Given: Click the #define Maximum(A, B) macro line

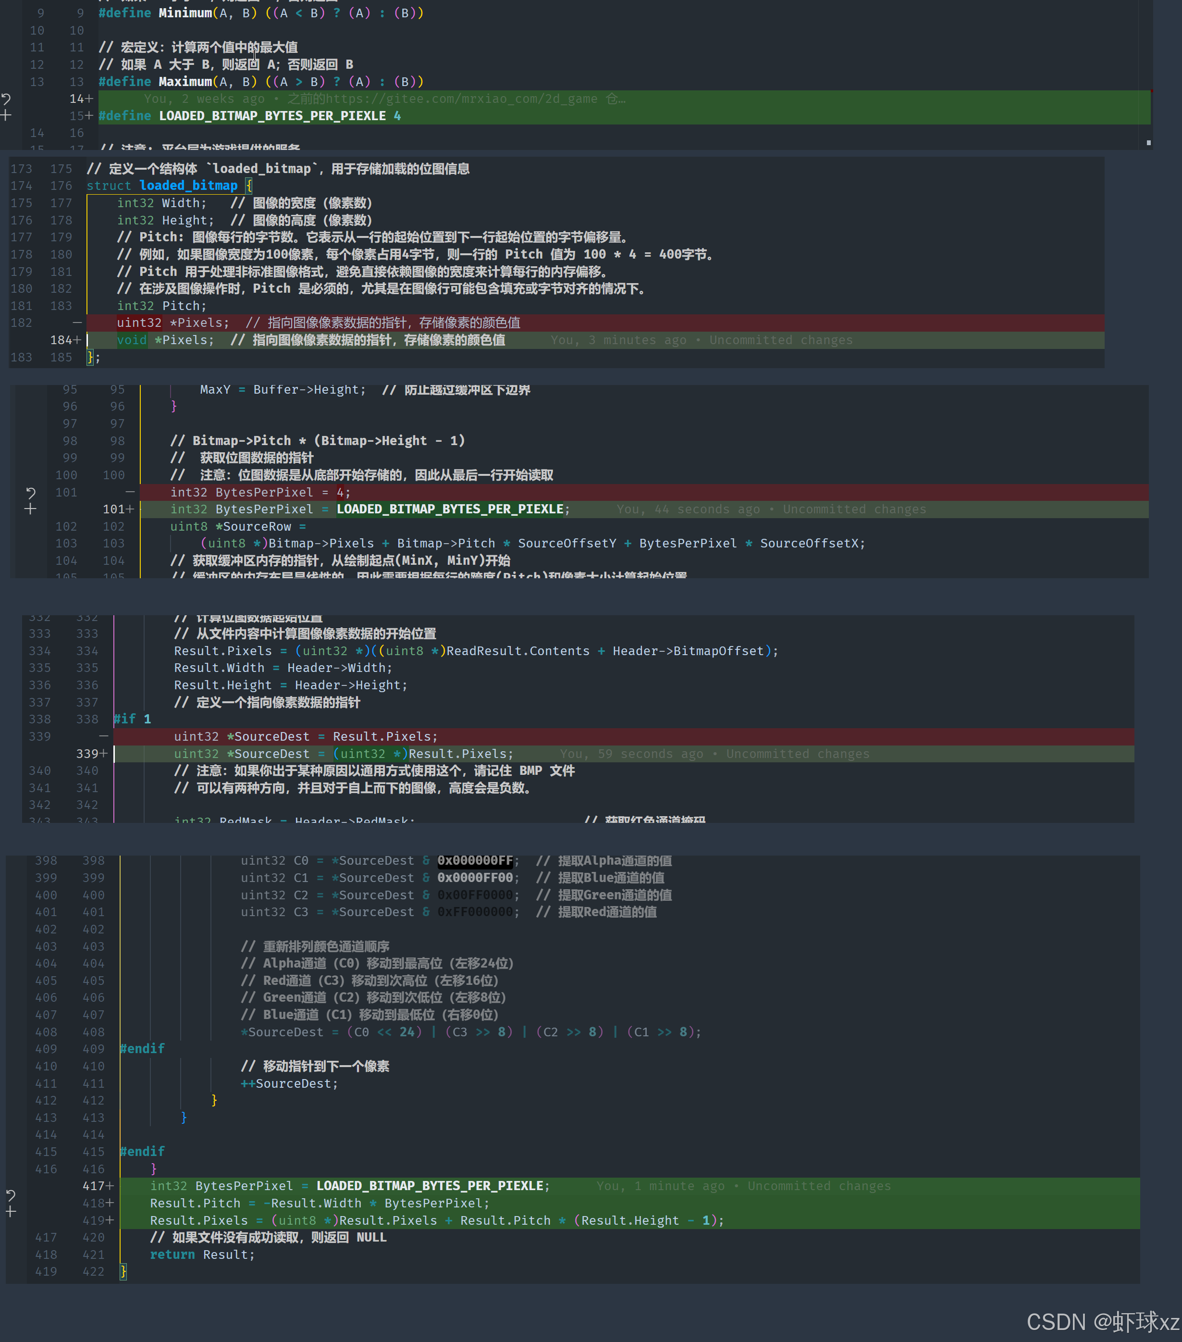Looking at the screenshot, I should [x=260, y=81].
